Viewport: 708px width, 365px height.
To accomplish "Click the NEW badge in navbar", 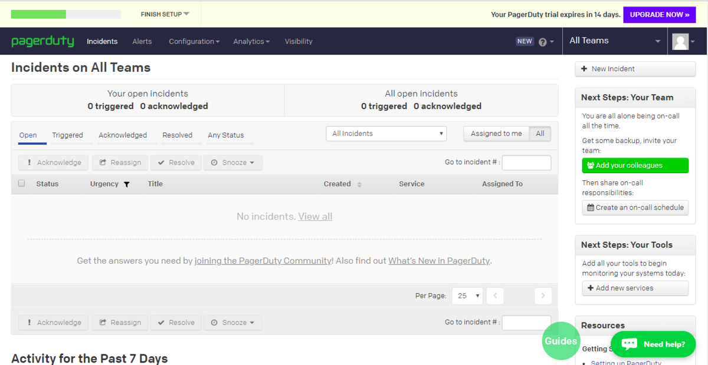I will pyautogui.click(x=525, y=41).
